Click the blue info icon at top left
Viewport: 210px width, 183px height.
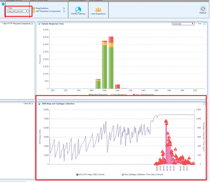(x=3, y=4)
